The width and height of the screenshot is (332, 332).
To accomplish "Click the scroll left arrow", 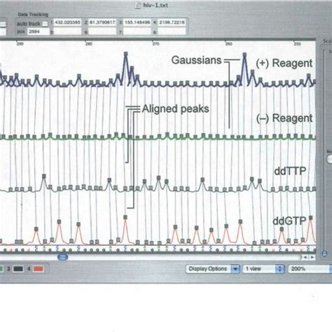I will 305,257.
